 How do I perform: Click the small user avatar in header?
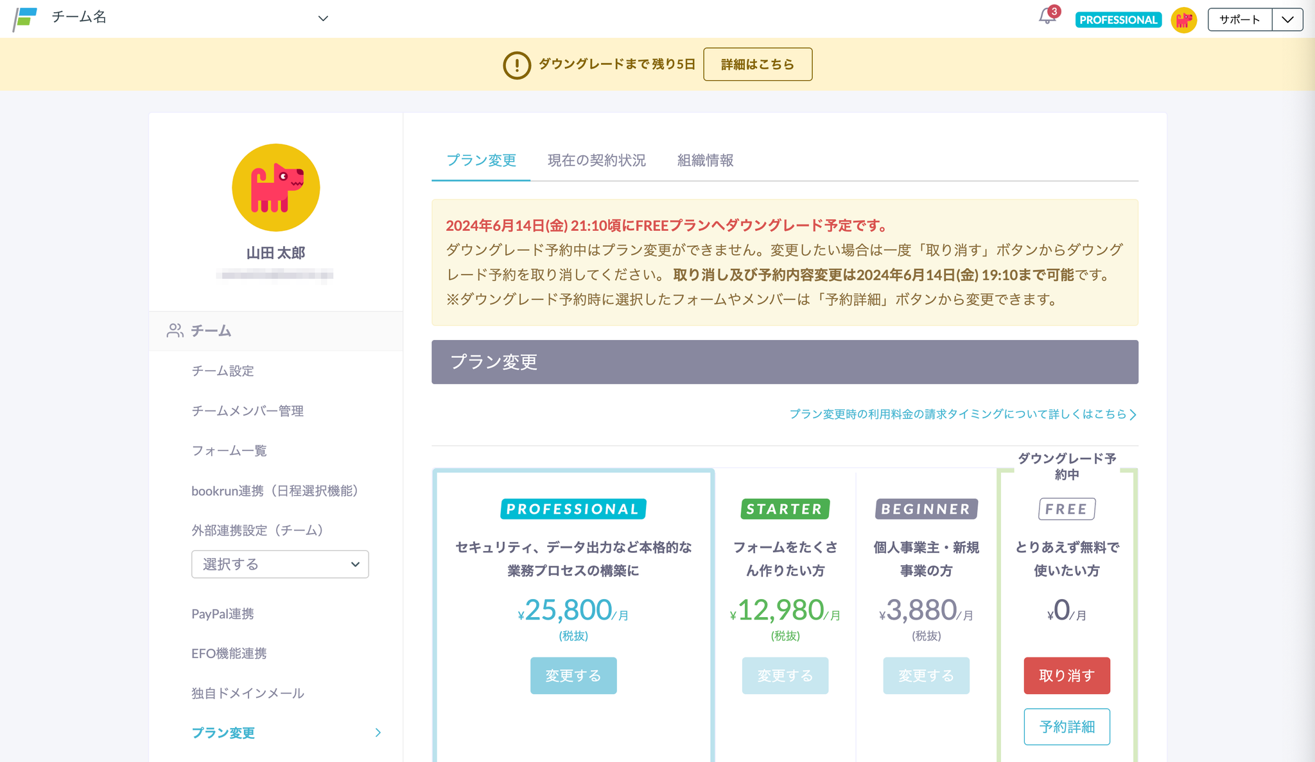click(x=1183, y=20)
